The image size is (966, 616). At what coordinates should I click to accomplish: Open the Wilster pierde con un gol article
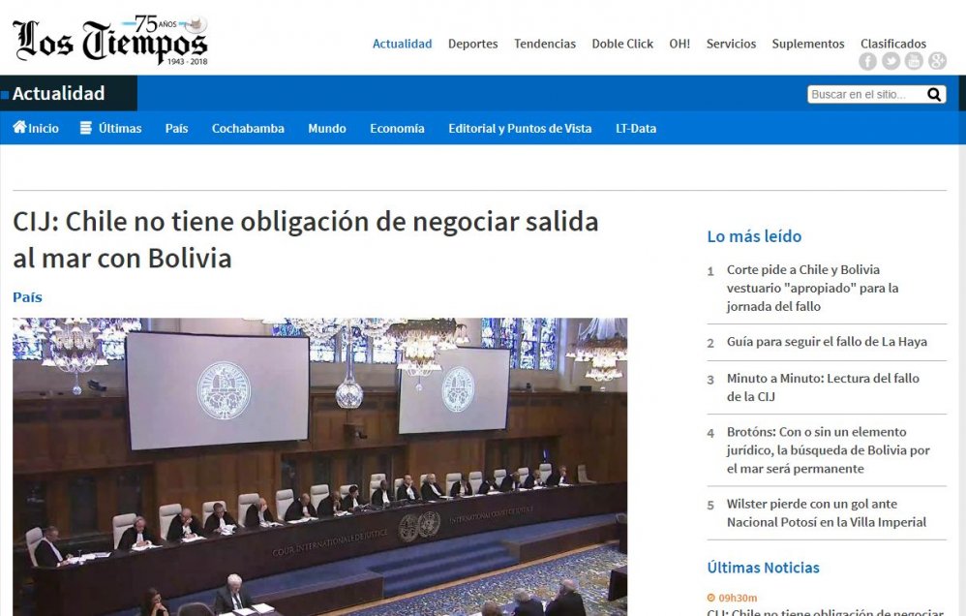click(x=827, y=513)
